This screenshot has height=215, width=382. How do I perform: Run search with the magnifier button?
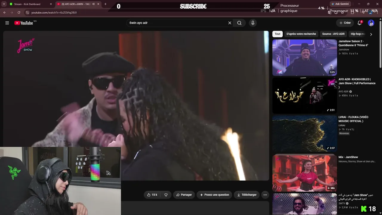[239, 23]
